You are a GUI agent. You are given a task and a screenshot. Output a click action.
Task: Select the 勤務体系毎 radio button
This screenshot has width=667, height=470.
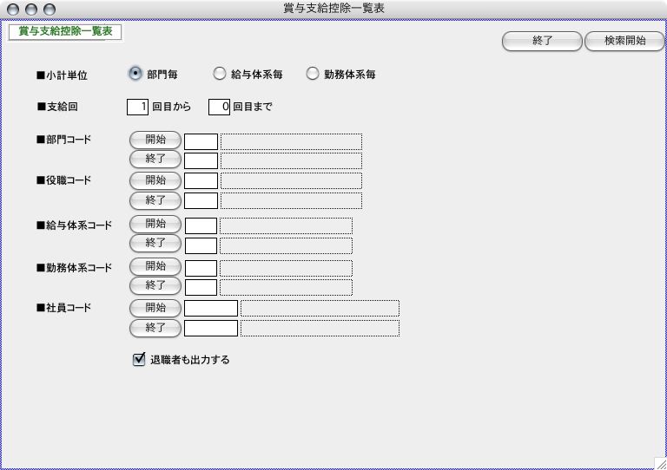[x=313, y=75]
